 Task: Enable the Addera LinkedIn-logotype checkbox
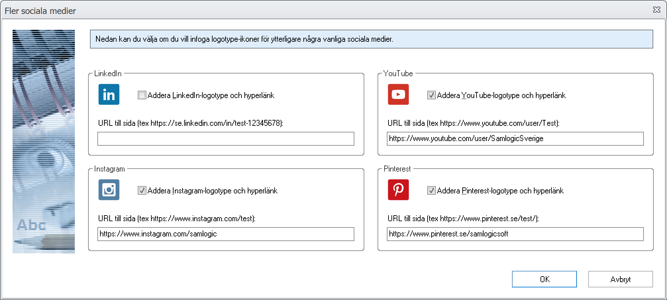click(x=142, y=95)
